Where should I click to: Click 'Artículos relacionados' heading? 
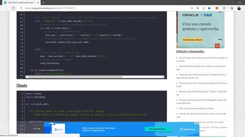190,52
